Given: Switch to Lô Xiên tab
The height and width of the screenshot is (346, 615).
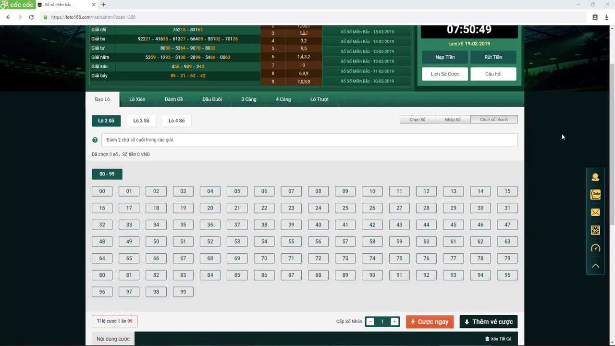Looking at the screenshot, I should coord(137,99).
